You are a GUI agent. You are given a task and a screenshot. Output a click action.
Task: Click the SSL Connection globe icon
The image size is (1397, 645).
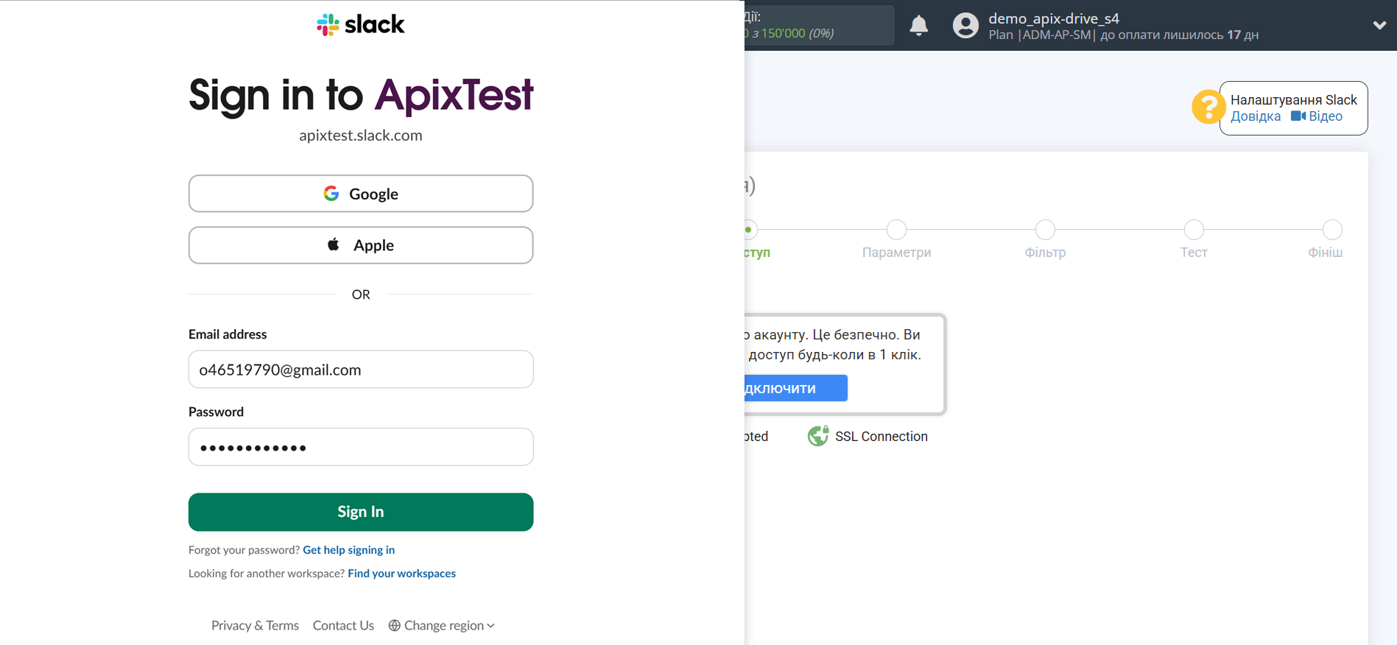[818, 437]
